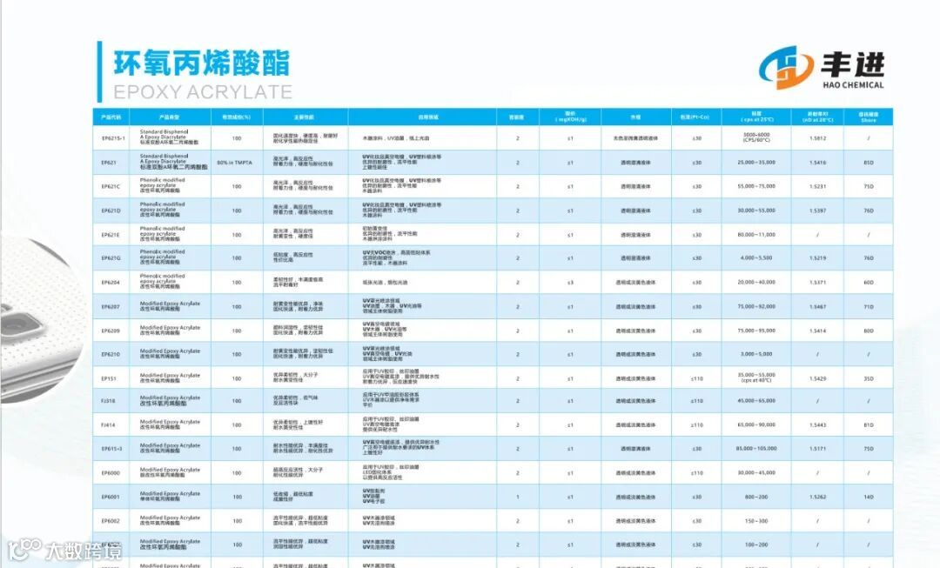Viewport: 940px width, 568px height.
Task: Click refractive index 1.5443
Action: pos(817,424)
